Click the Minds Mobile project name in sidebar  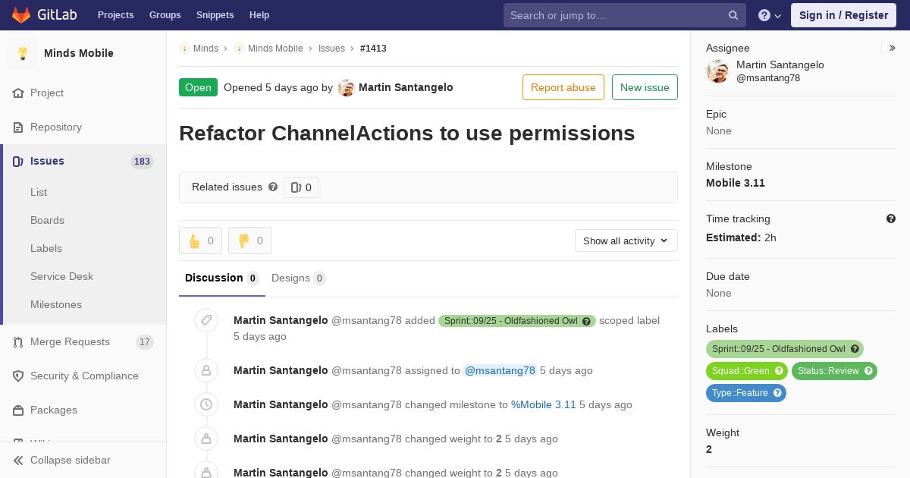point(79,53)
